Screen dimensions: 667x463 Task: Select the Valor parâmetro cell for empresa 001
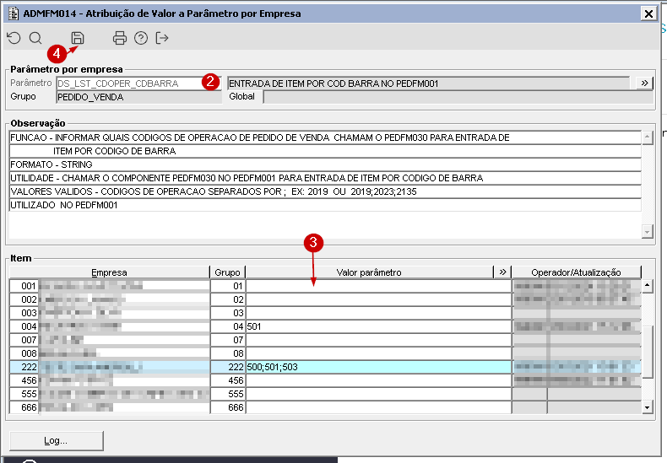point(378,286)
